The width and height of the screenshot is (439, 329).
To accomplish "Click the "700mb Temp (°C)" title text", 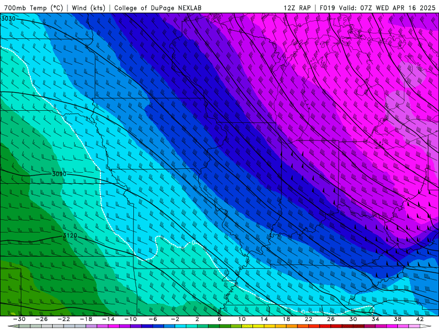I will click(33, 8).
